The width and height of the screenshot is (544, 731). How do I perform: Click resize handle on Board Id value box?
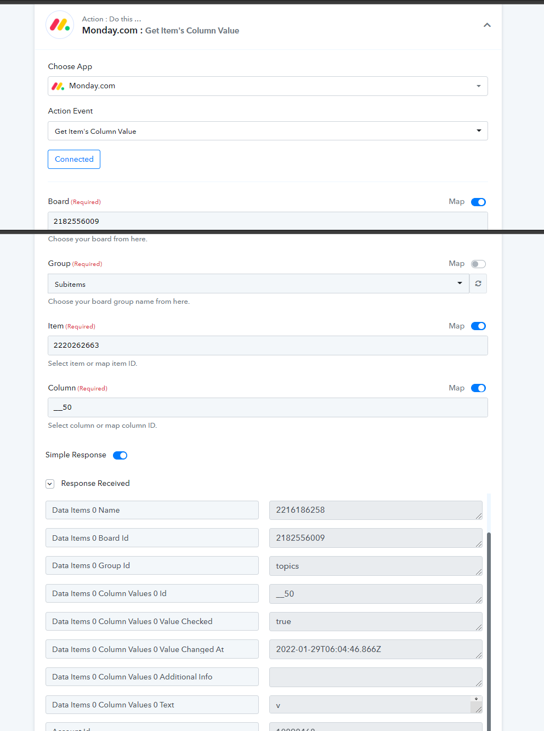tap(479, 544)
